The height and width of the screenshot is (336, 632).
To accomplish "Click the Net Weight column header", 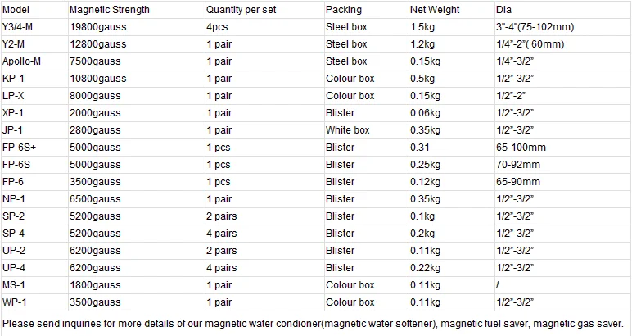I will tap(435, 10).
